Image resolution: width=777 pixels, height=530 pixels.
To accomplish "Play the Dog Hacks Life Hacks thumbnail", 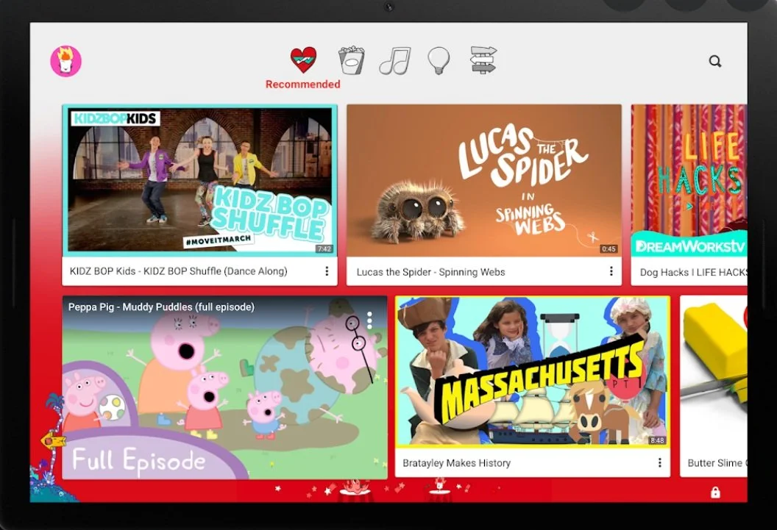I will coord(689,181).
